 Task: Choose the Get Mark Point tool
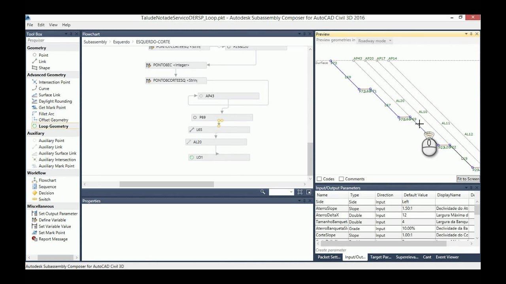tap(52, 107)
